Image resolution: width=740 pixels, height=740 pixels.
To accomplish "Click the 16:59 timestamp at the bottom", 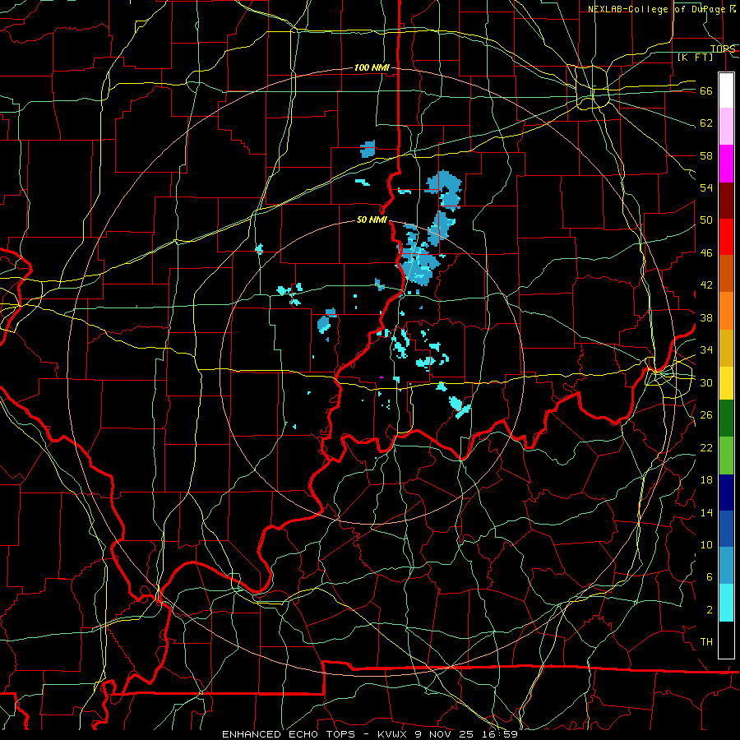I will point(500,734).
